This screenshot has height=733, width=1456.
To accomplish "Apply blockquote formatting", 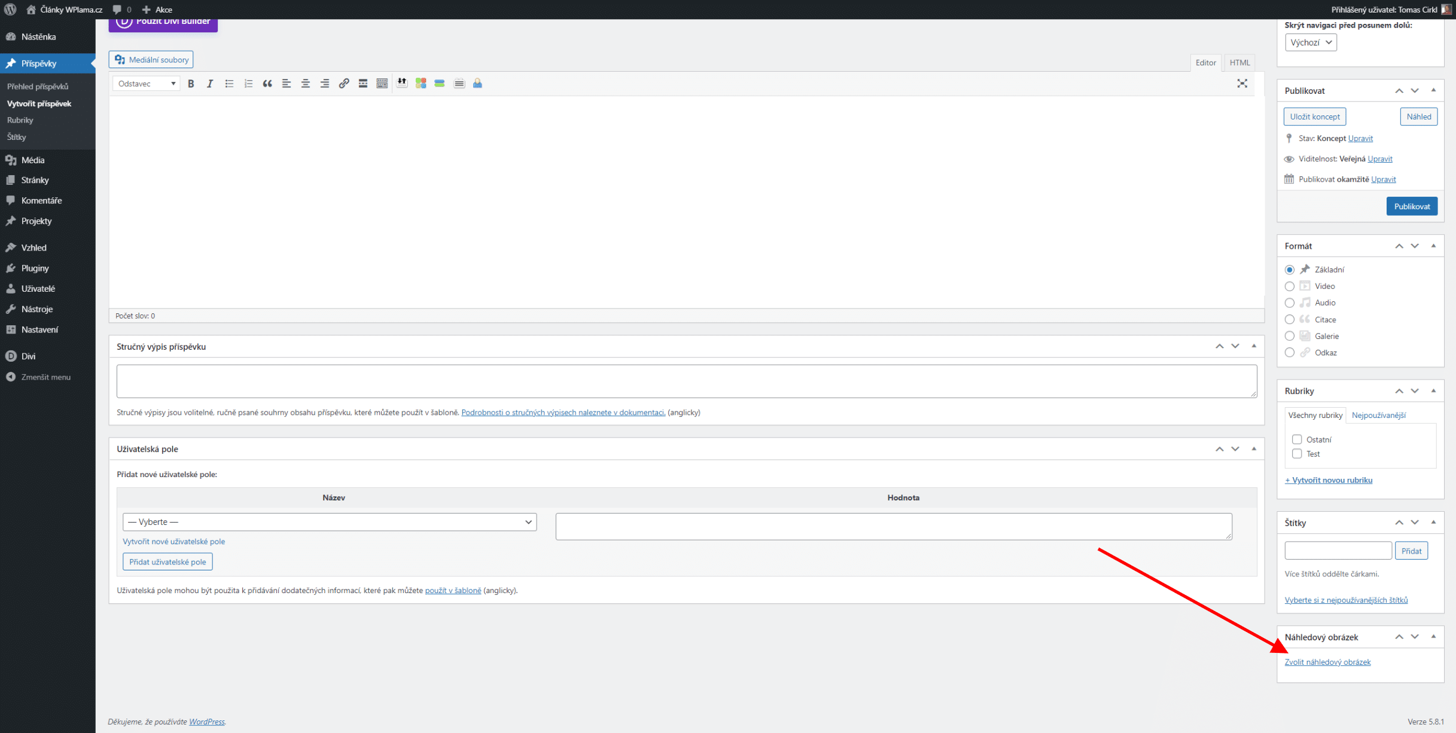I will 267,84.
